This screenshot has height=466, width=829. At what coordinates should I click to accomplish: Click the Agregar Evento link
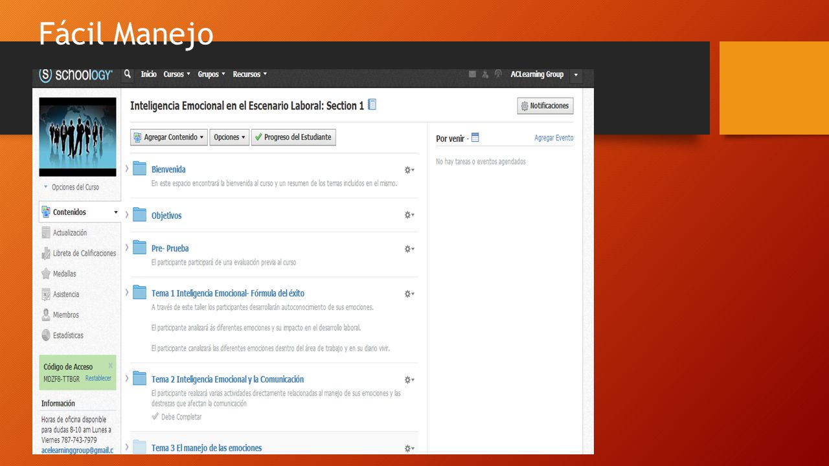tap(554, 138)
